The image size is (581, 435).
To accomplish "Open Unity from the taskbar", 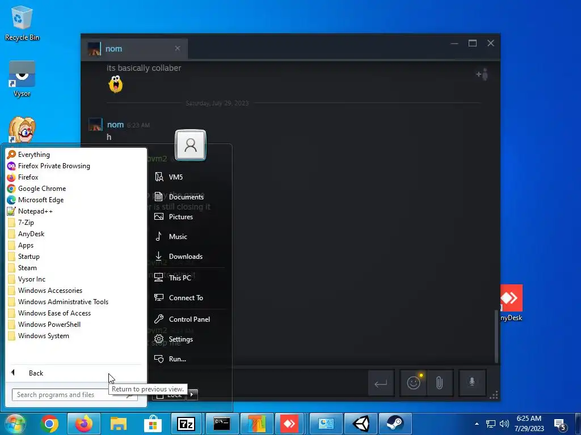I will coord(360,424).
